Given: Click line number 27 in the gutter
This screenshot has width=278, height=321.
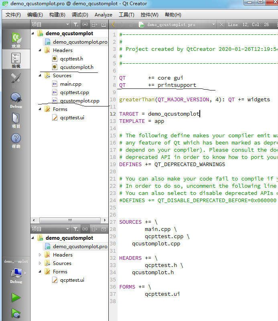Looking at the screenshot, I should (113, 222).
